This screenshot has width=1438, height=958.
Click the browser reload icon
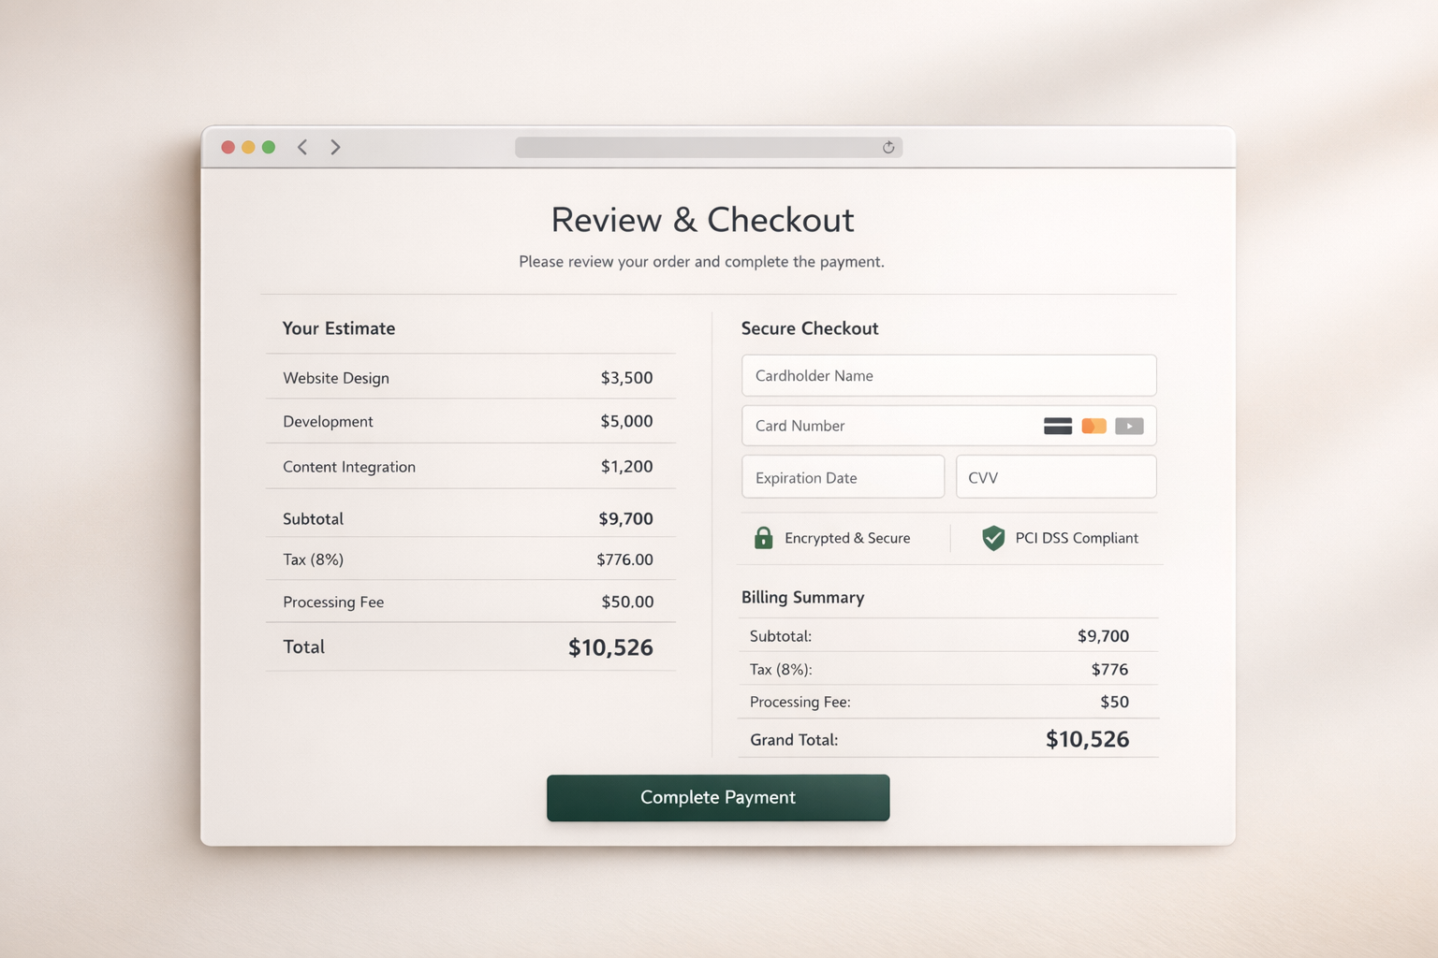tap(888, 147)
